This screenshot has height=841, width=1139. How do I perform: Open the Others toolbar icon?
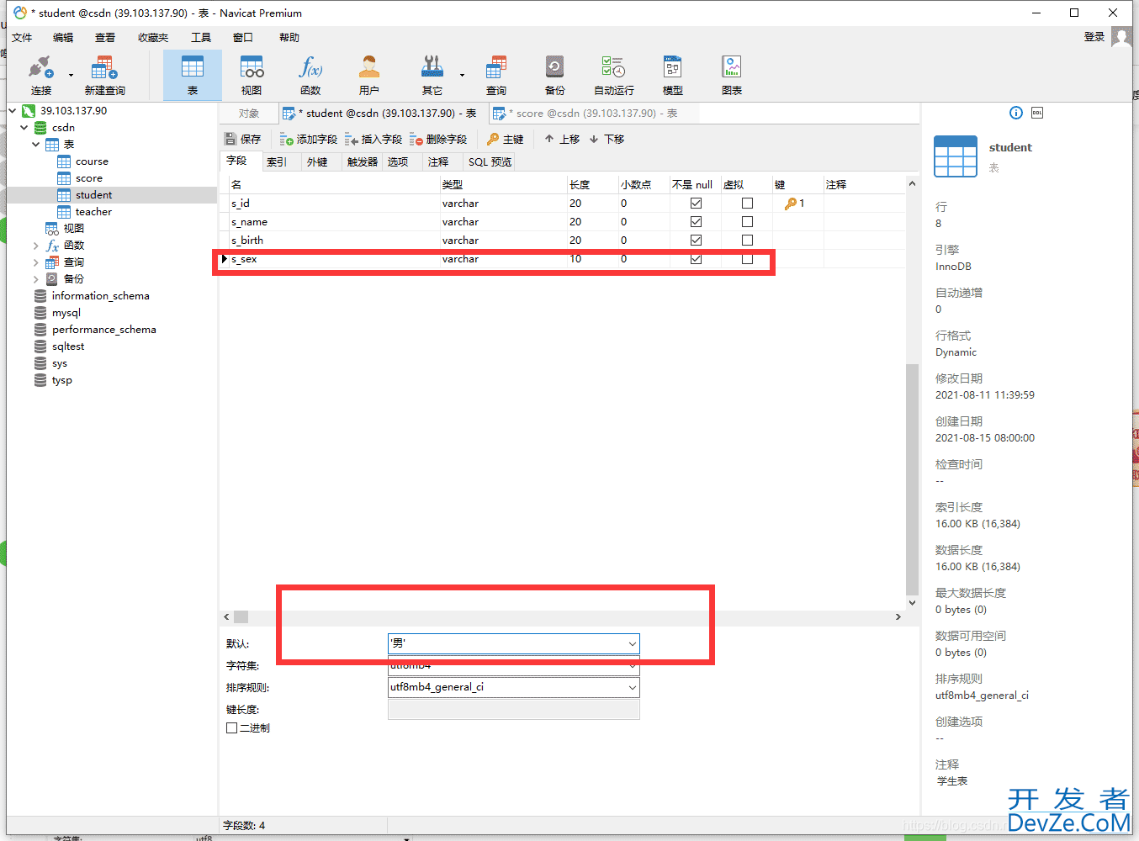(x=432, y=75)
